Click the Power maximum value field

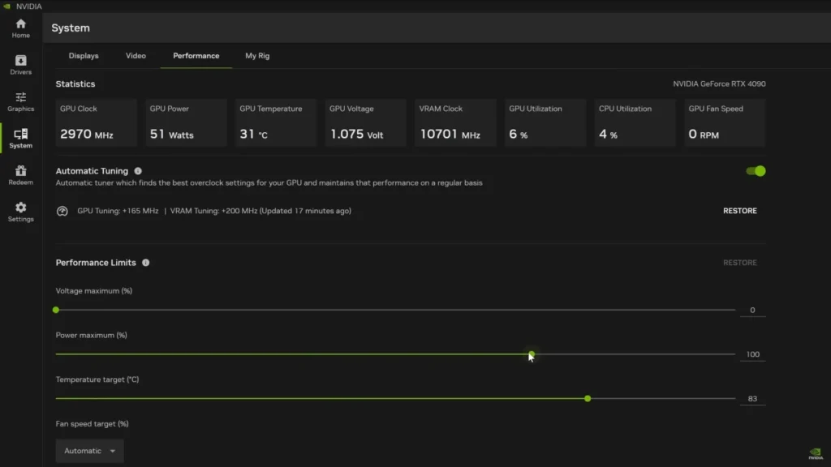[752, 355]
